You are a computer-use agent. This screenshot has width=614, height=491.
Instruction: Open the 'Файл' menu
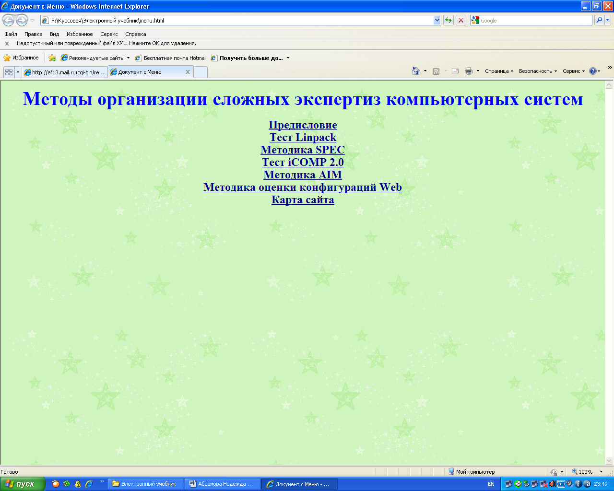pos(11,34)
